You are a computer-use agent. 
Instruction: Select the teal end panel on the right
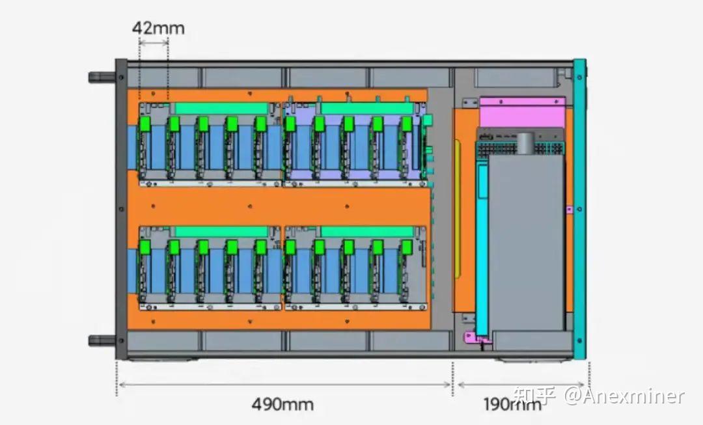tap(580, 209)
